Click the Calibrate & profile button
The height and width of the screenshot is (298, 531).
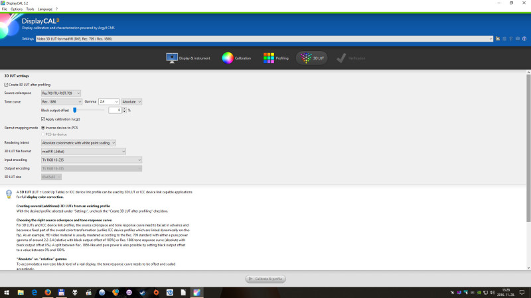coord(266,279)
